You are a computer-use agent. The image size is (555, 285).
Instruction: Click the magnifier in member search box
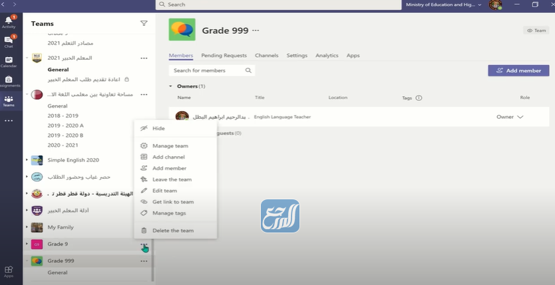(x=248, y=70)
